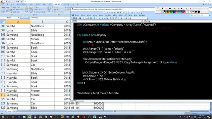This screenshot has height=119, width=212.
Task: Open the Add-ins ribbon tab
Action: pos(66,4)
